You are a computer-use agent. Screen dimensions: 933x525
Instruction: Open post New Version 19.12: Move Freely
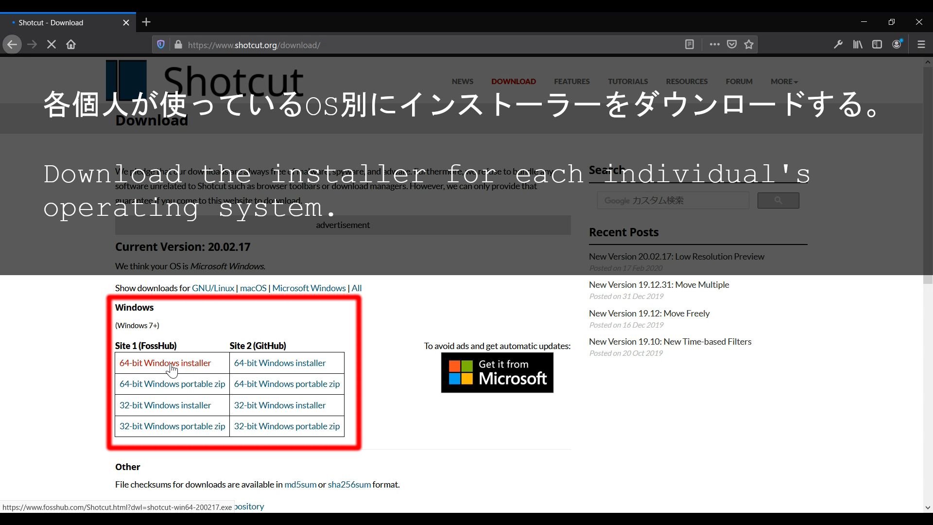(x=649, y=314)
